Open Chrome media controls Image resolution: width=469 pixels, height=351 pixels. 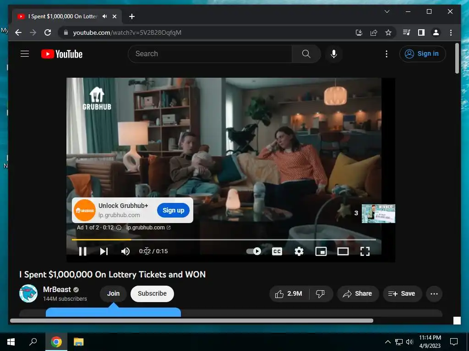pos(407,32)
